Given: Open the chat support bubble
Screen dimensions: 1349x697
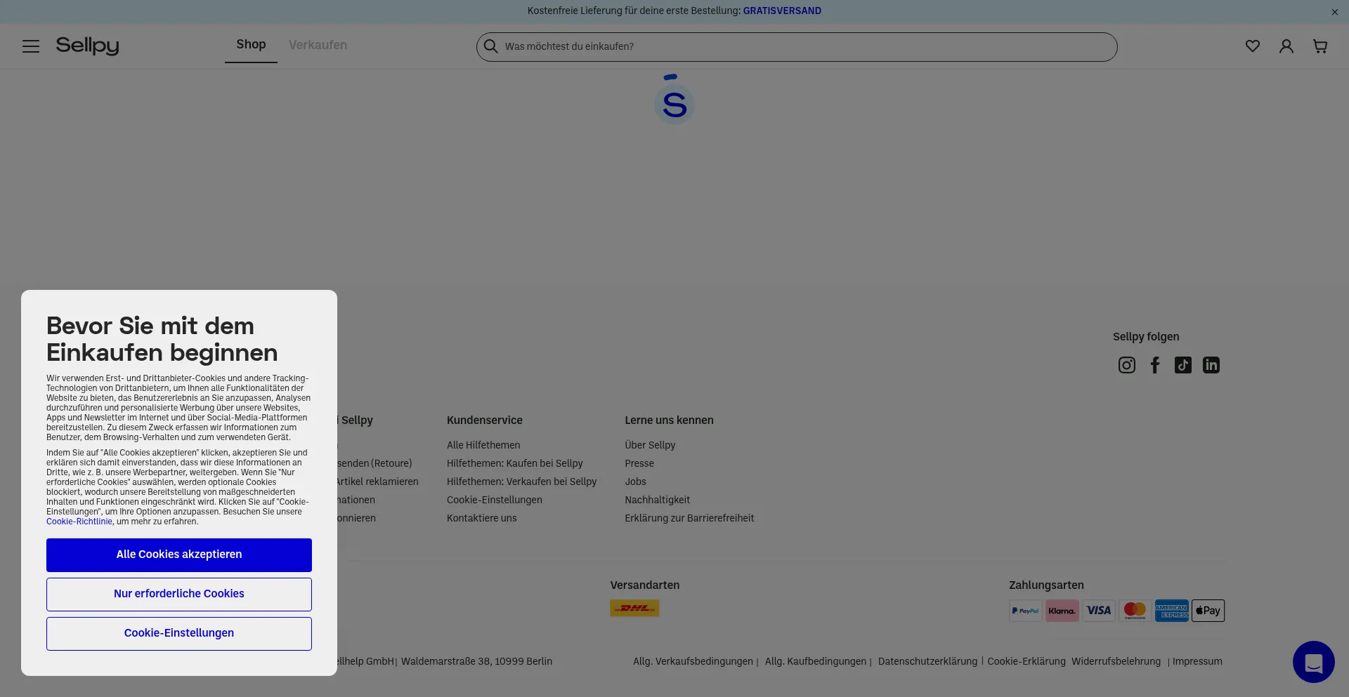Looking at the screenshot, I should pyautogui.click(x=1313, y=662).
